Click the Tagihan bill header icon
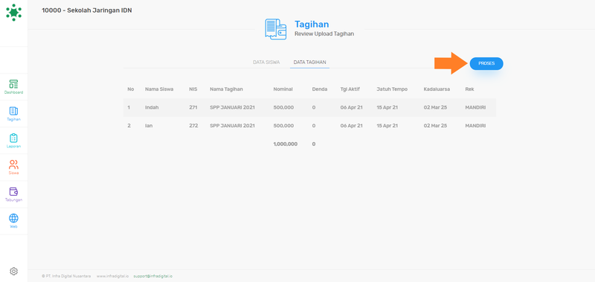The width and height of the screenshot is (595, 282). click(275, 29)
